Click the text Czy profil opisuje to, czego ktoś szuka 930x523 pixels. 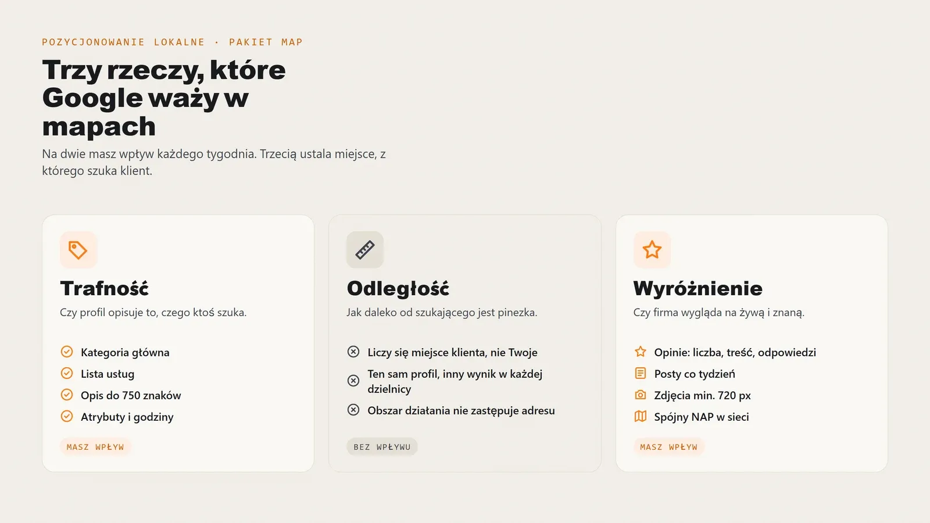pyautogui.click(x=153, y=313)
